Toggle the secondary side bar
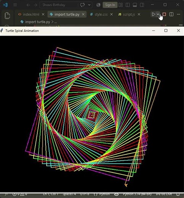 (x=142, y=5)
